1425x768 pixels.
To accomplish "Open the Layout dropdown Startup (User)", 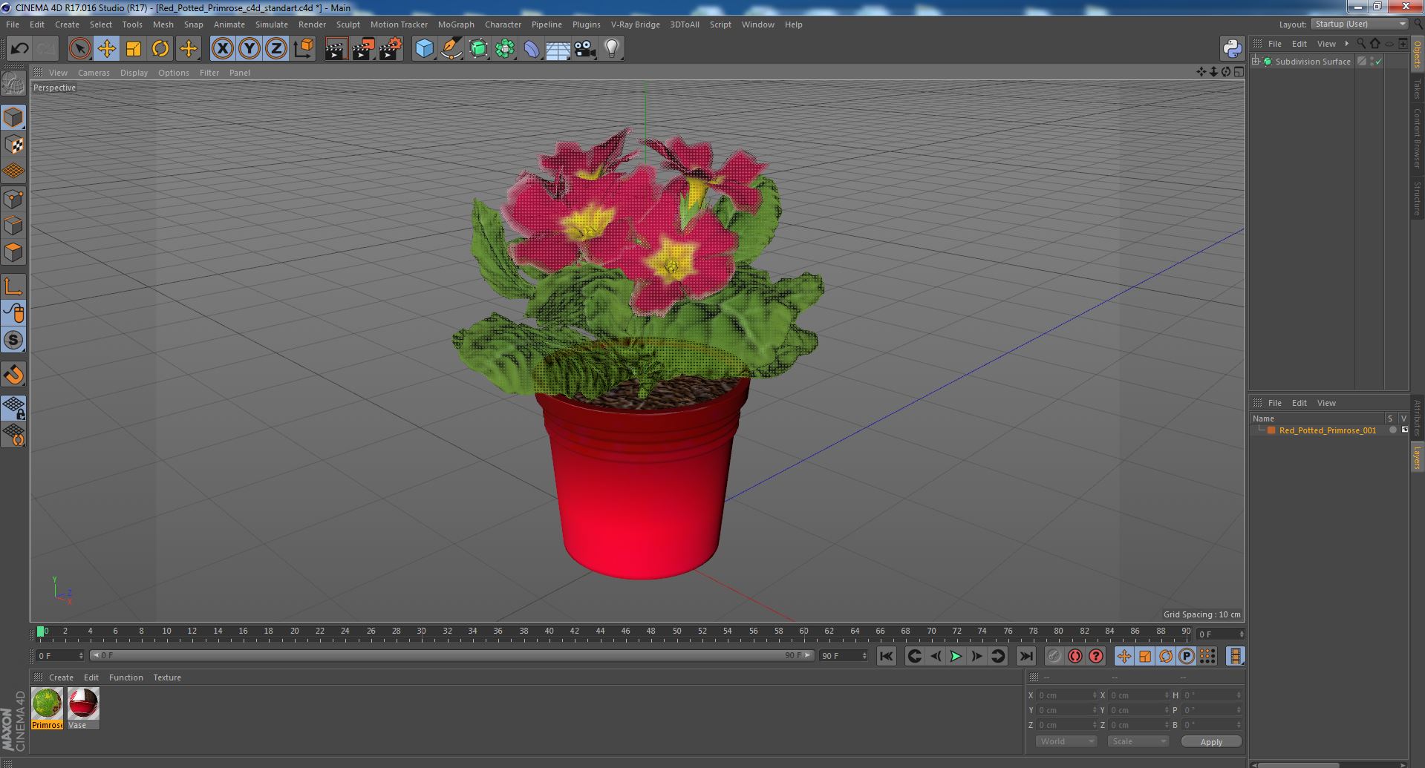I will click(x=1360, y=24).
